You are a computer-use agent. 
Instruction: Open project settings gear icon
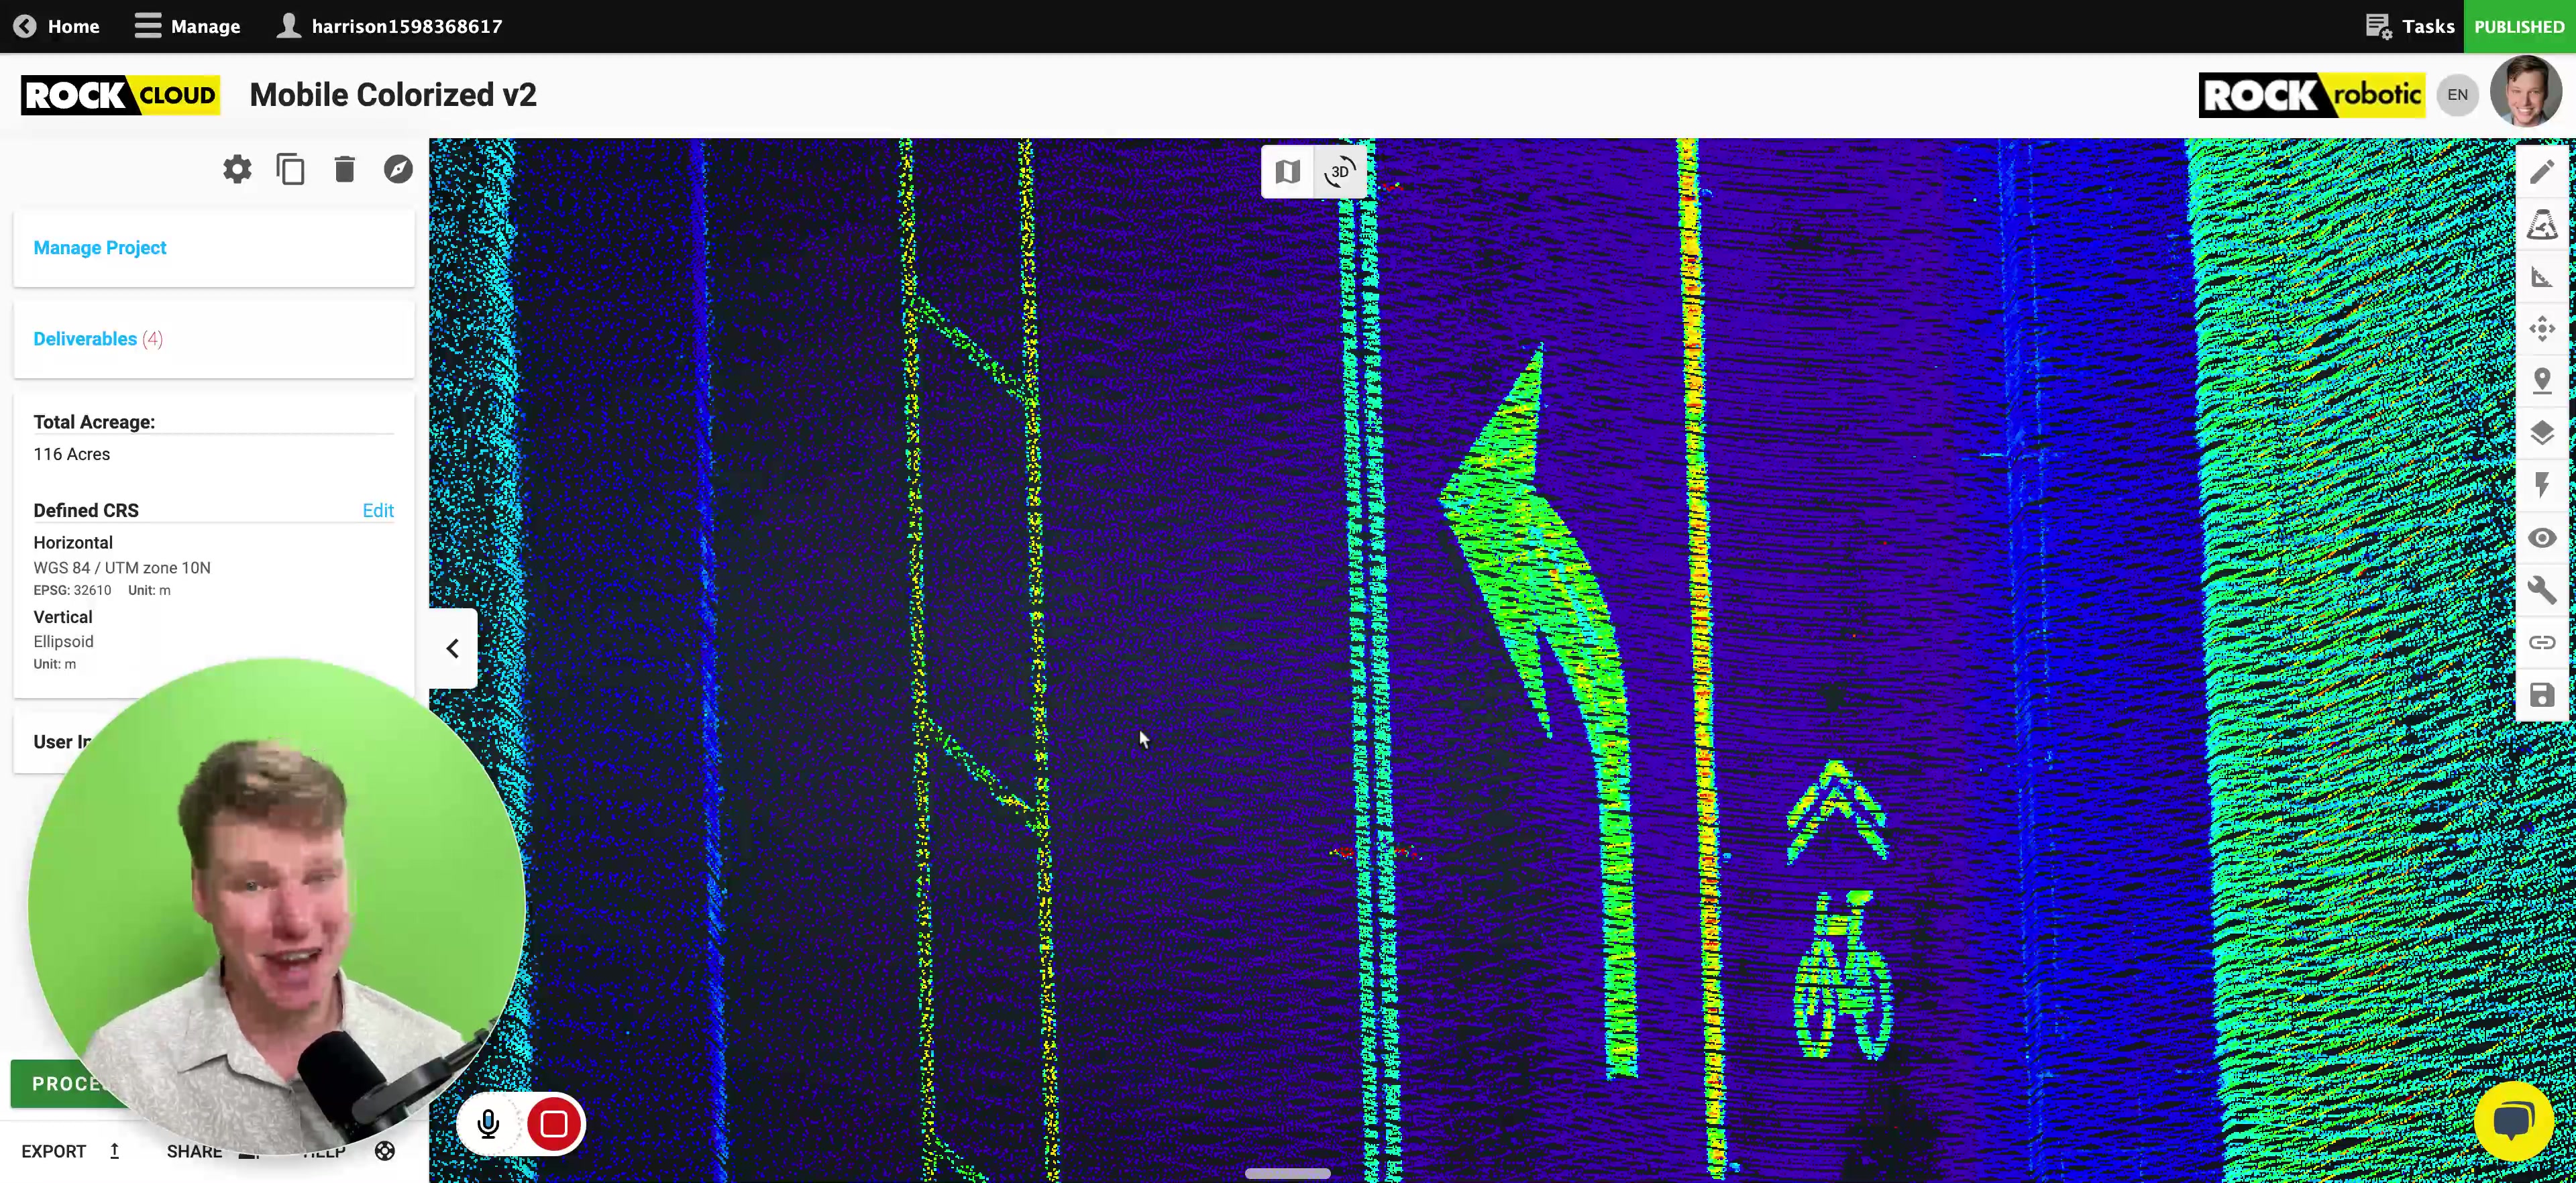(237, 169)
